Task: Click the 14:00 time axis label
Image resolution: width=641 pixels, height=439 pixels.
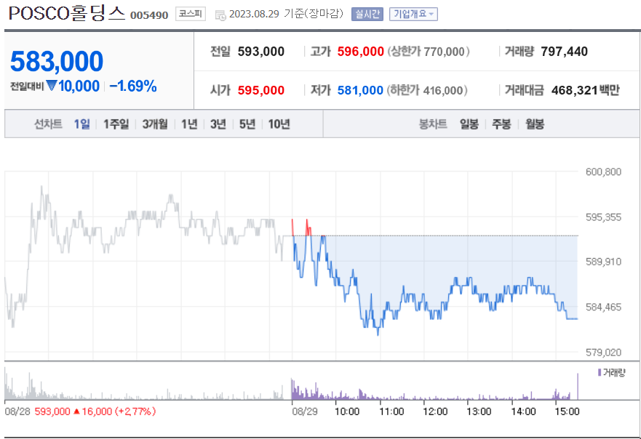Action: click(523, 411)
